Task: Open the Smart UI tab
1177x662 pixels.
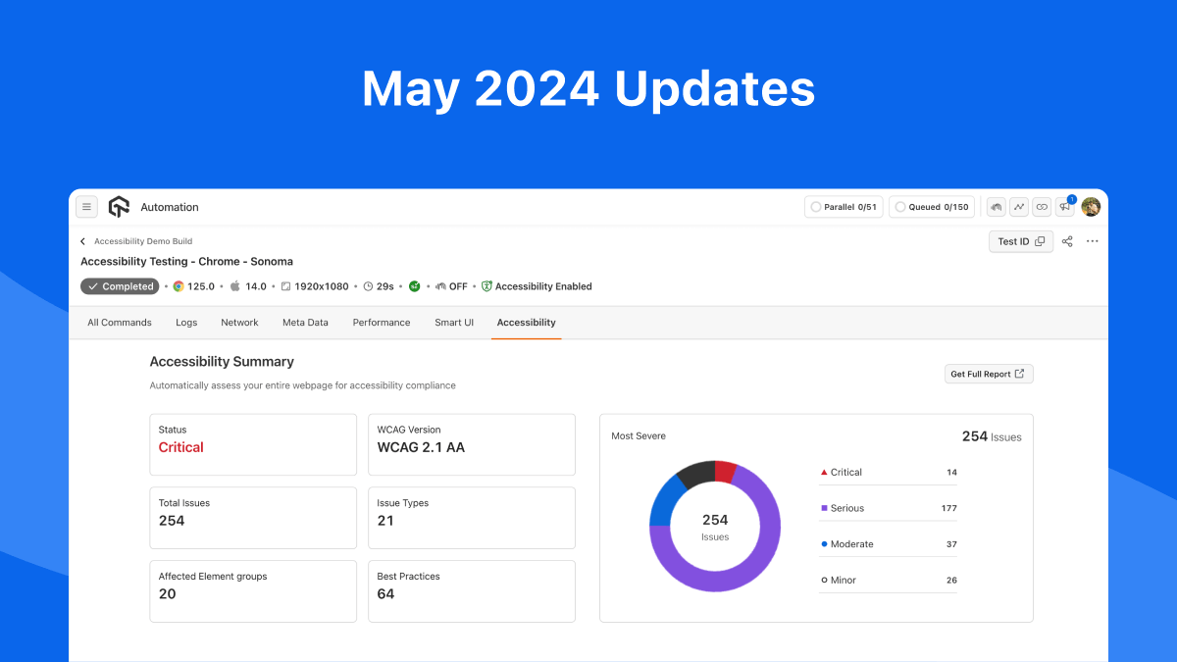Action: click(x=454, y=322)
